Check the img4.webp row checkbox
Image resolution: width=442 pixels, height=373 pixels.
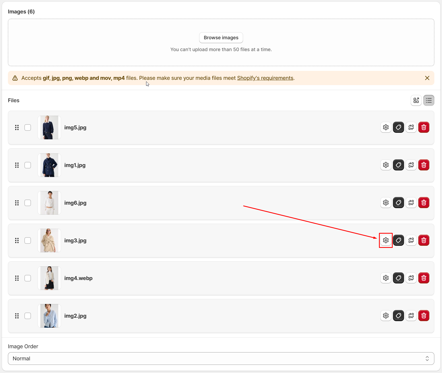click(x=28, y=278)
